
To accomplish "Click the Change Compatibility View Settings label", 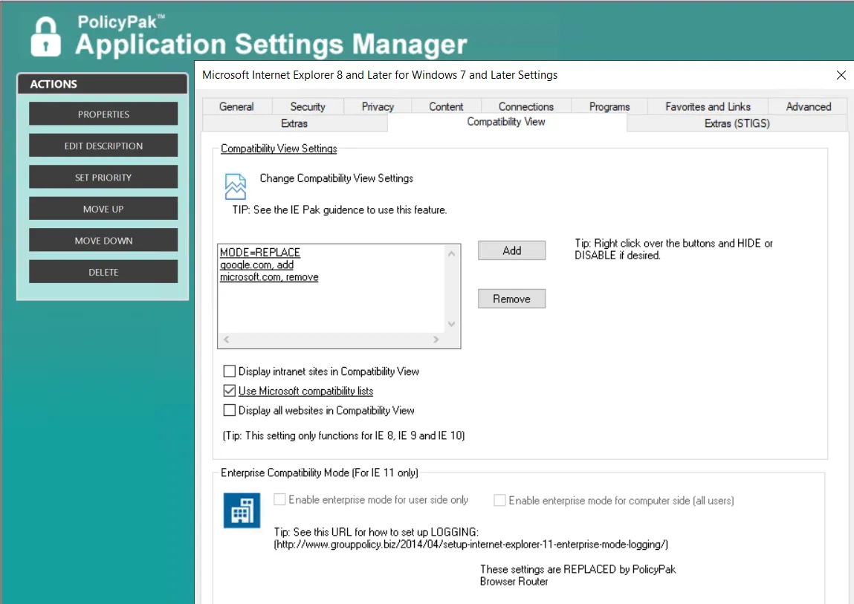I will (x=337, y=178).
